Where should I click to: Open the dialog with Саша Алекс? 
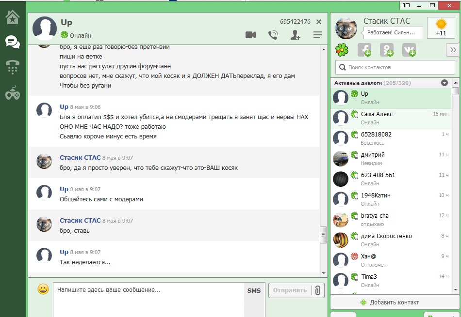[x=391, y=119]
